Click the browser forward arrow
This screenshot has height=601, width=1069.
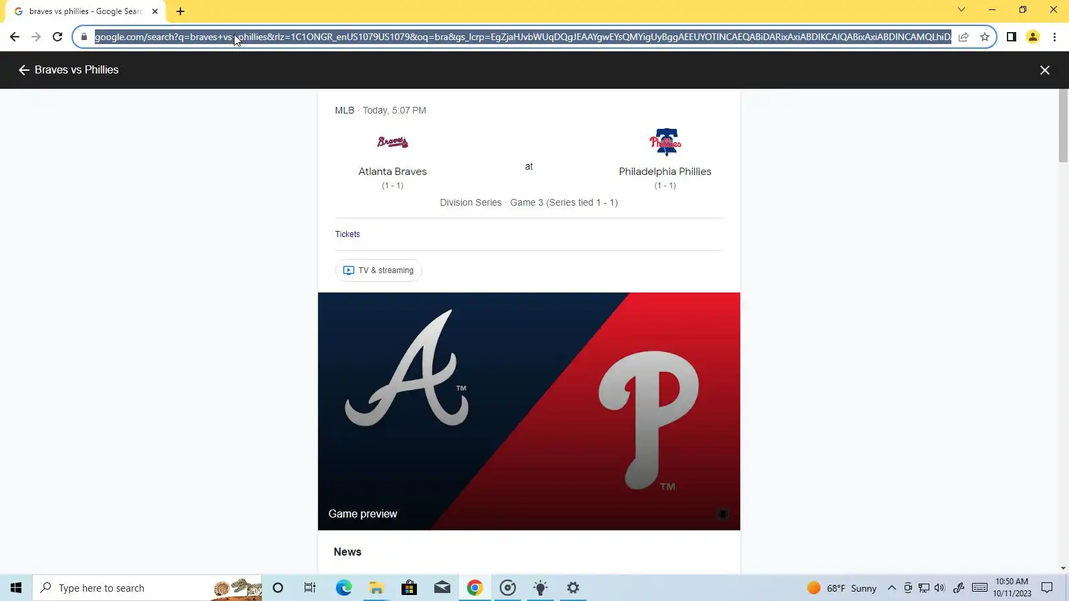(36, 37)
